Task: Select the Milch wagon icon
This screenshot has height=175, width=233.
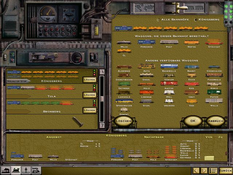Action: coord(124,42)
